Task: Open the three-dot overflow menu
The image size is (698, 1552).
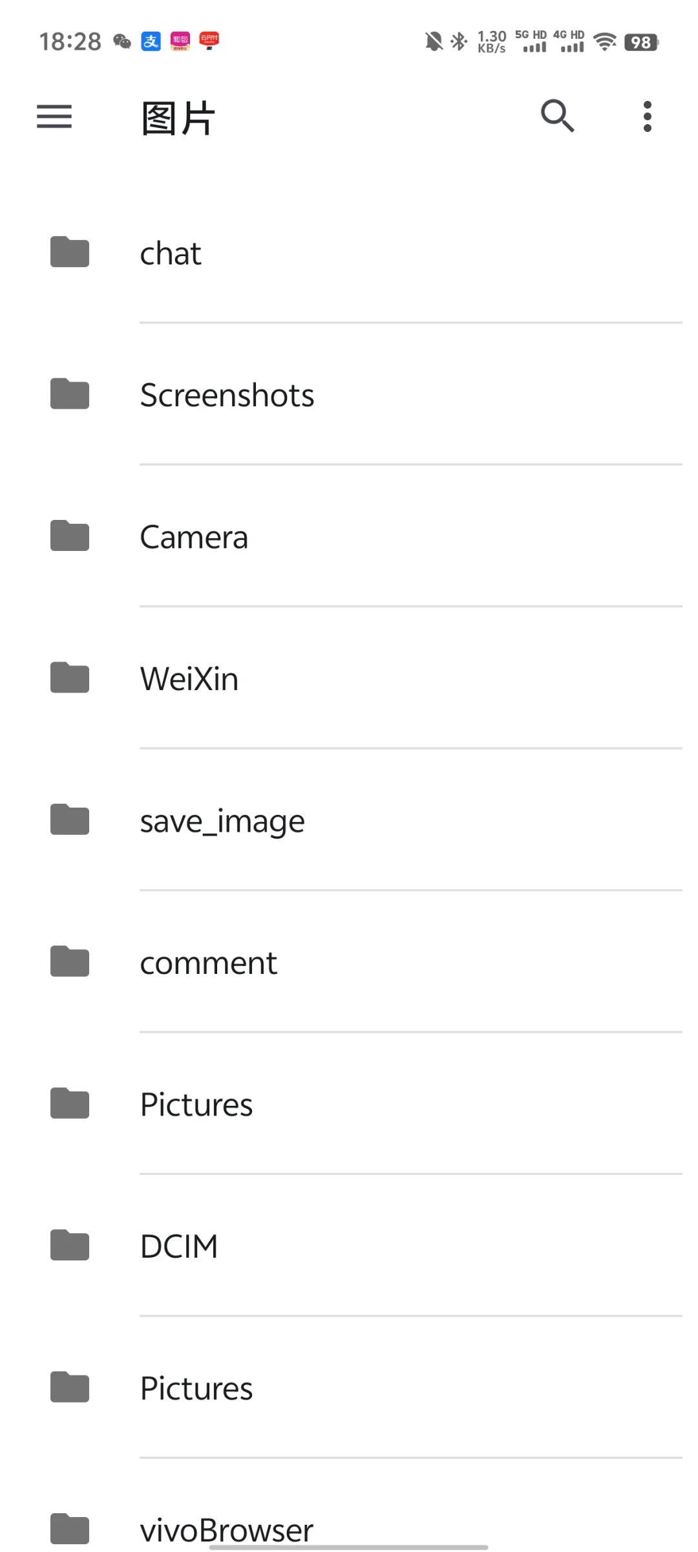Action: tap(647, 117)
